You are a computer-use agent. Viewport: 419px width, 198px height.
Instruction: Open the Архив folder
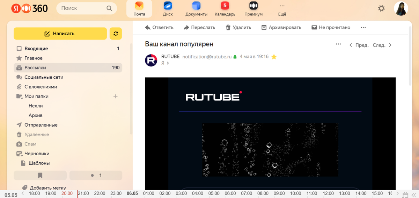(x=36, y=115)
